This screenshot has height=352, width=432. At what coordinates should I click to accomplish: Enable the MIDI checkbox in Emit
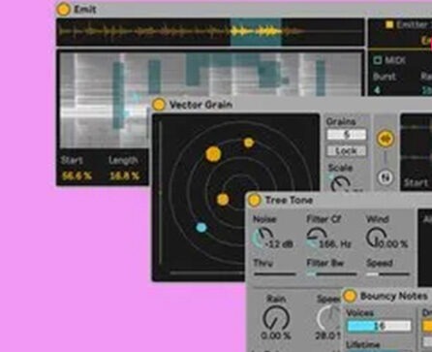pyautogui.click(x=377, y=60)
